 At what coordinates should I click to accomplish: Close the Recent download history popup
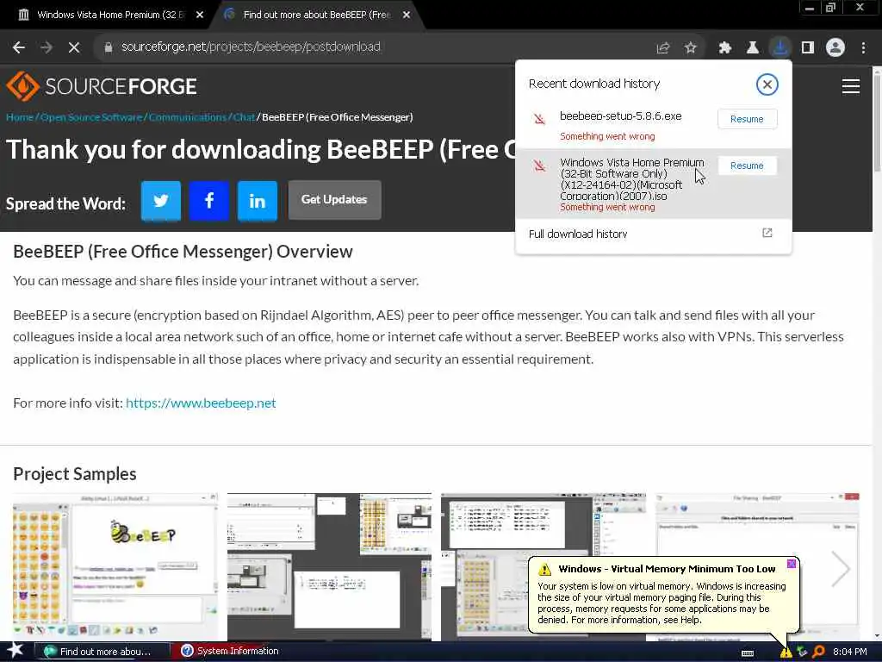[x=767, y=84]
